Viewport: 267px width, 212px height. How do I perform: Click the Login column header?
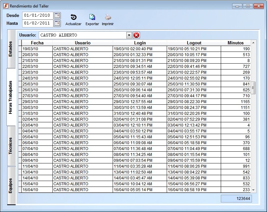[x=140, y=43]
